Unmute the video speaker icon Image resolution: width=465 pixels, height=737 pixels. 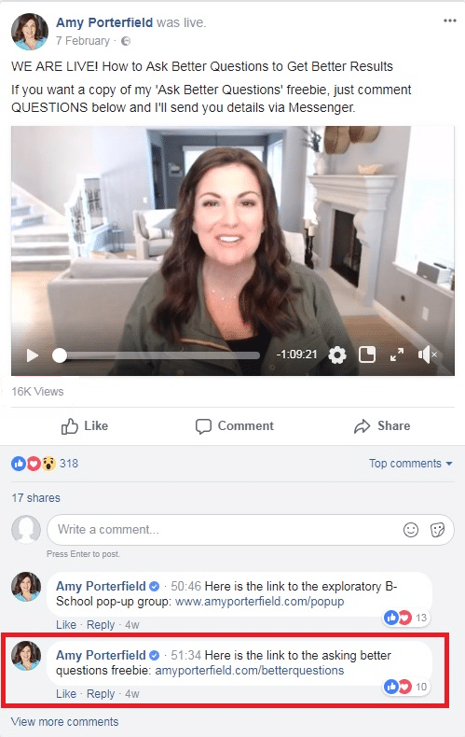[427, 355]
